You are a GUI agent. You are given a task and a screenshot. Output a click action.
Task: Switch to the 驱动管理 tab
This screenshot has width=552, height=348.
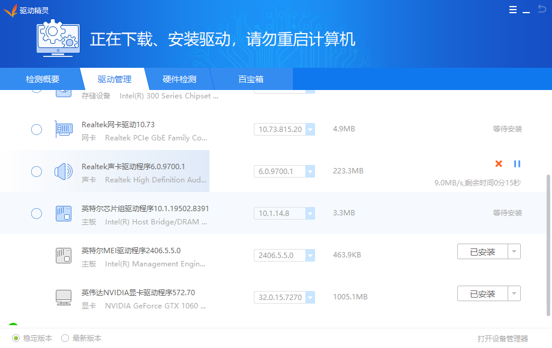point(115,79)
